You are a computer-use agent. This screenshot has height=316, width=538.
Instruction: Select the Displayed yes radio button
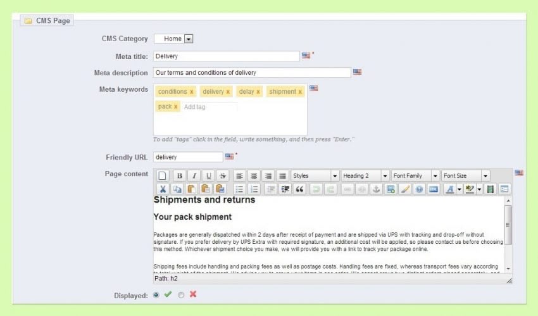click(x=156, y=294)
